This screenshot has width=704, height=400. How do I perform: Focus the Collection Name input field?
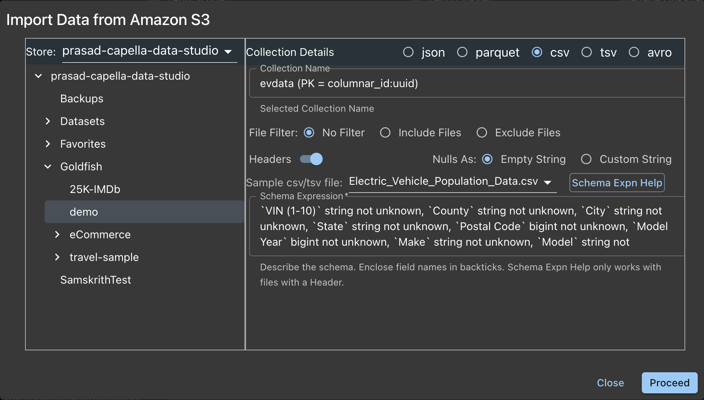click(467, 83)
